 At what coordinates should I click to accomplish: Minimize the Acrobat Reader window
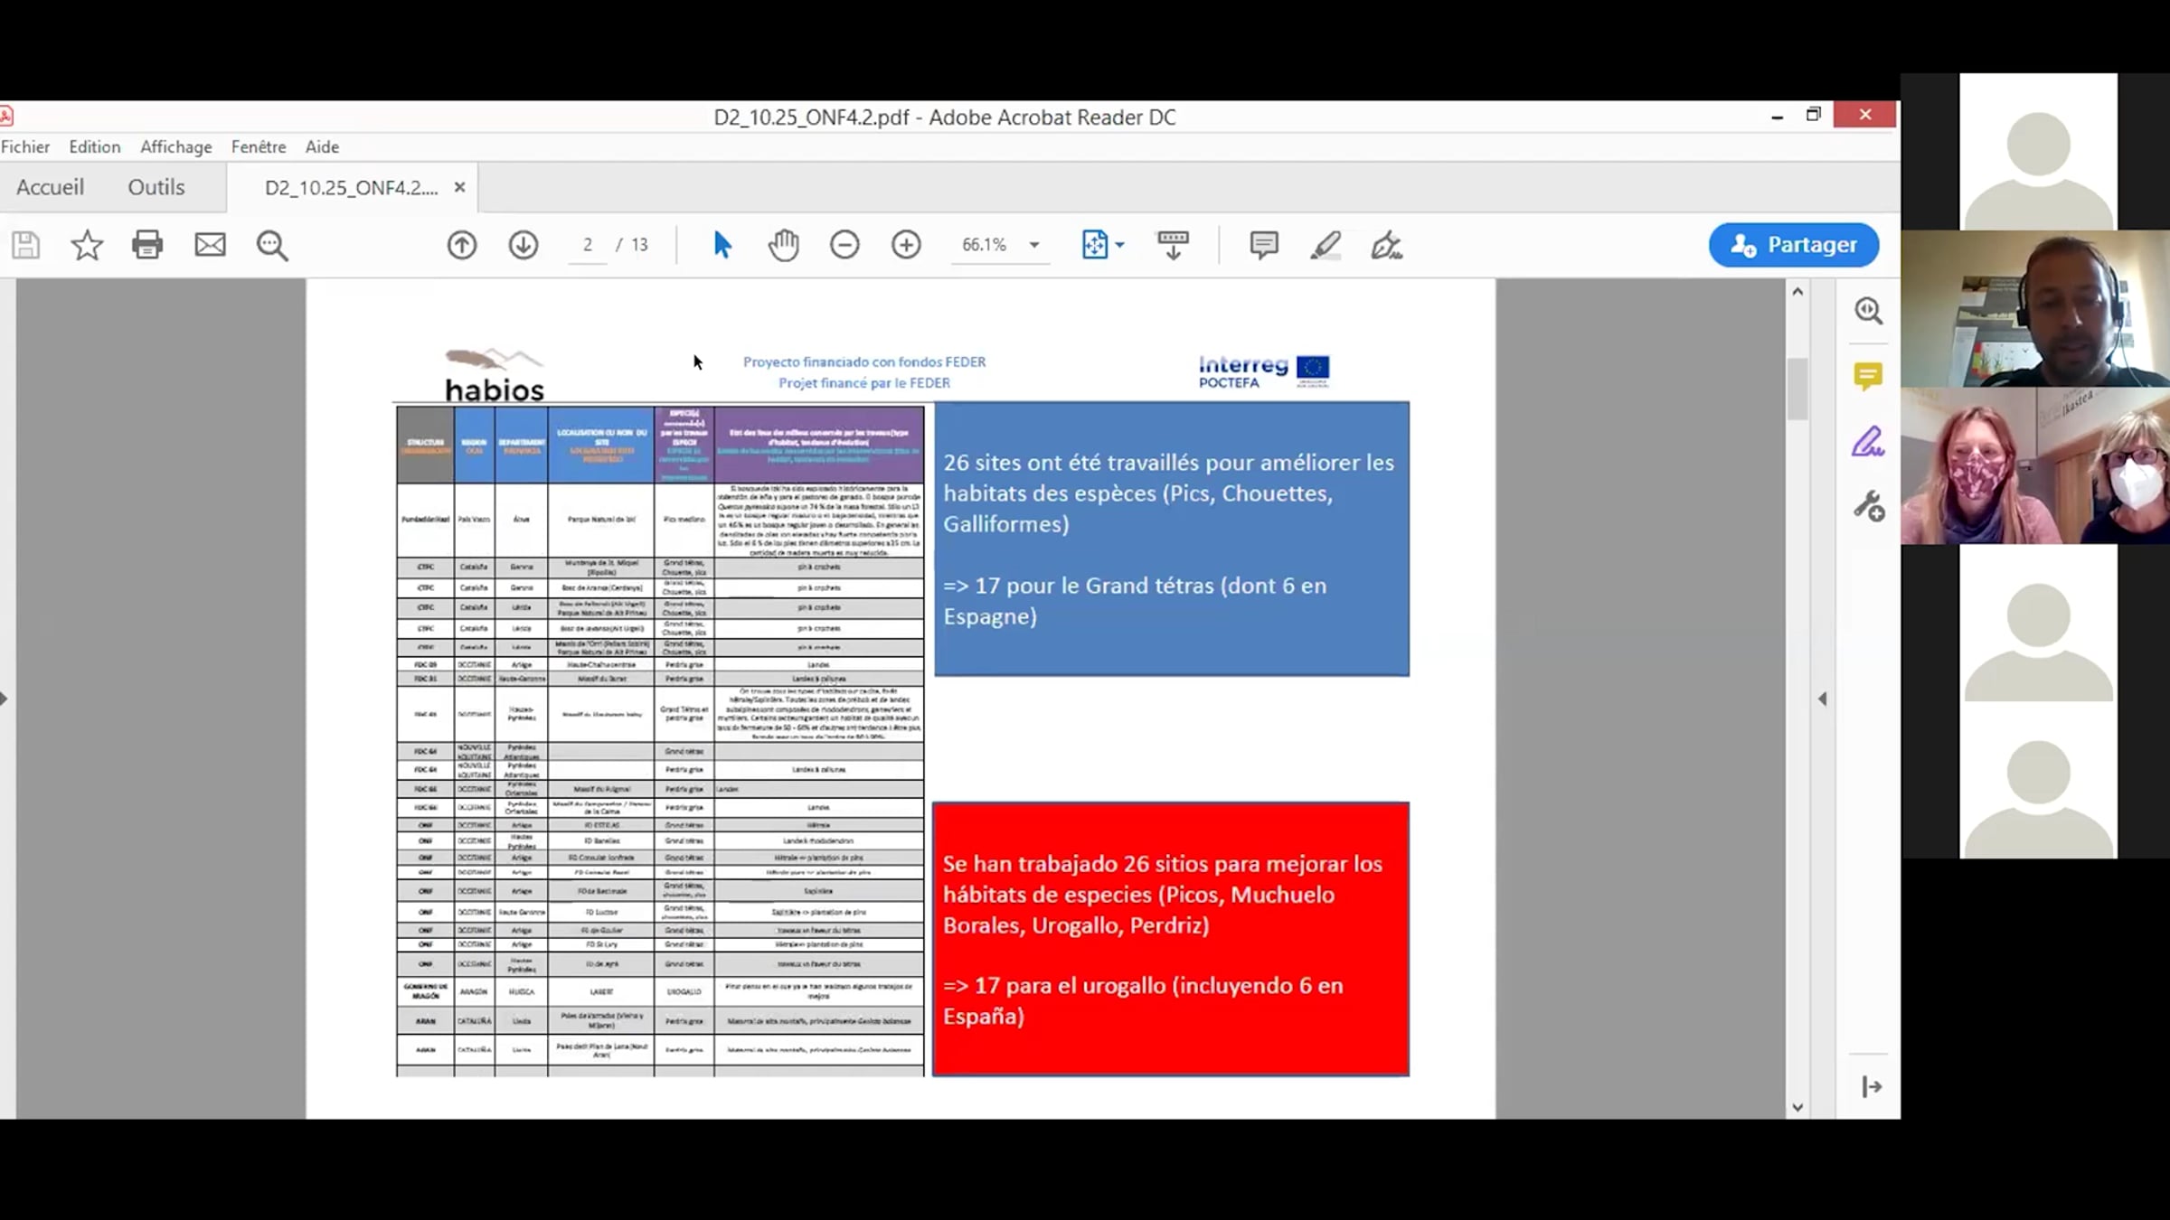[1777, 116]
